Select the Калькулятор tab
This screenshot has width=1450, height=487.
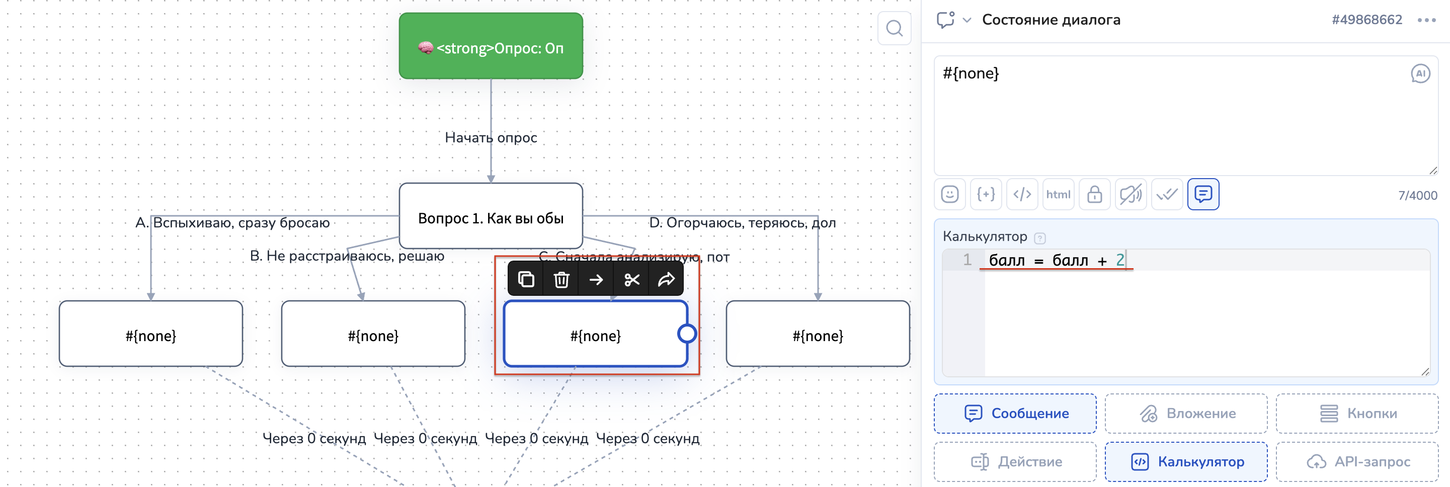click(x=1186, y=462)
